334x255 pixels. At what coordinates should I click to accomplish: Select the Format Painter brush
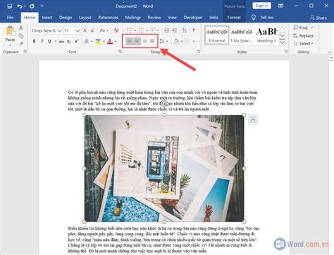click(x=21, y=43)
